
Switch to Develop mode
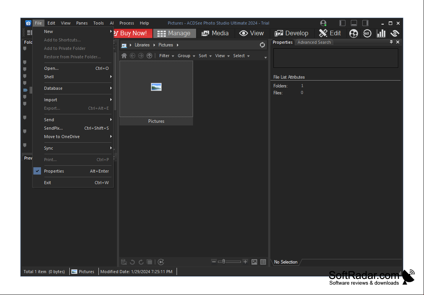(x=291, y=33)
